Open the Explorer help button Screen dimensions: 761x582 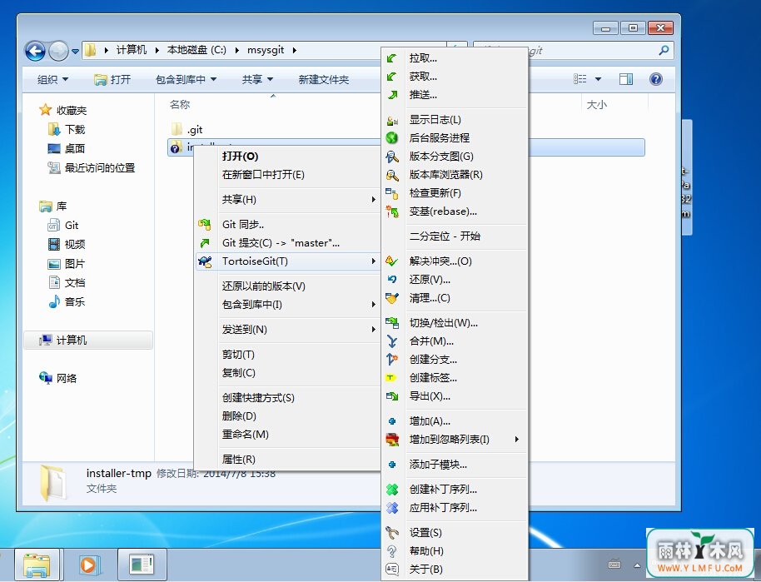point(656,79)
